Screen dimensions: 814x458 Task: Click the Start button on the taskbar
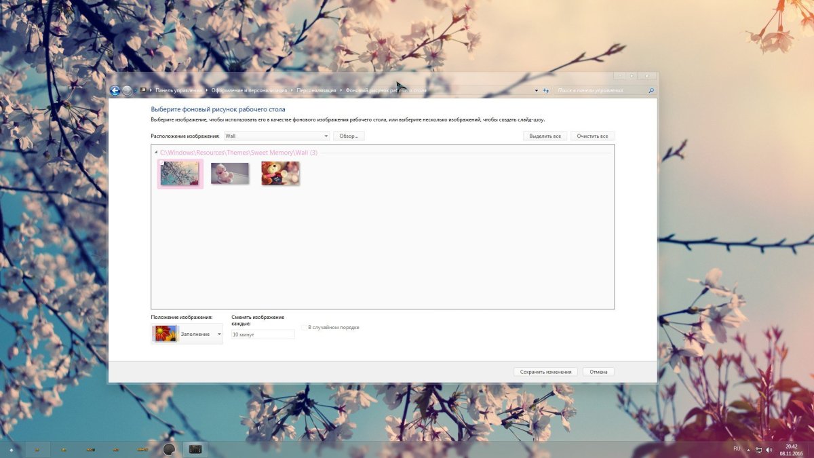(11, 450)
